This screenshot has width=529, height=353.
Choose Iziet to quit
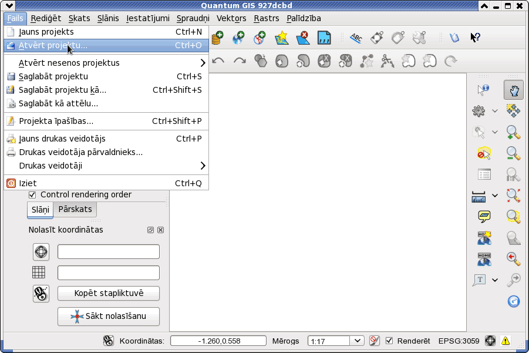(x=106, y=183)
